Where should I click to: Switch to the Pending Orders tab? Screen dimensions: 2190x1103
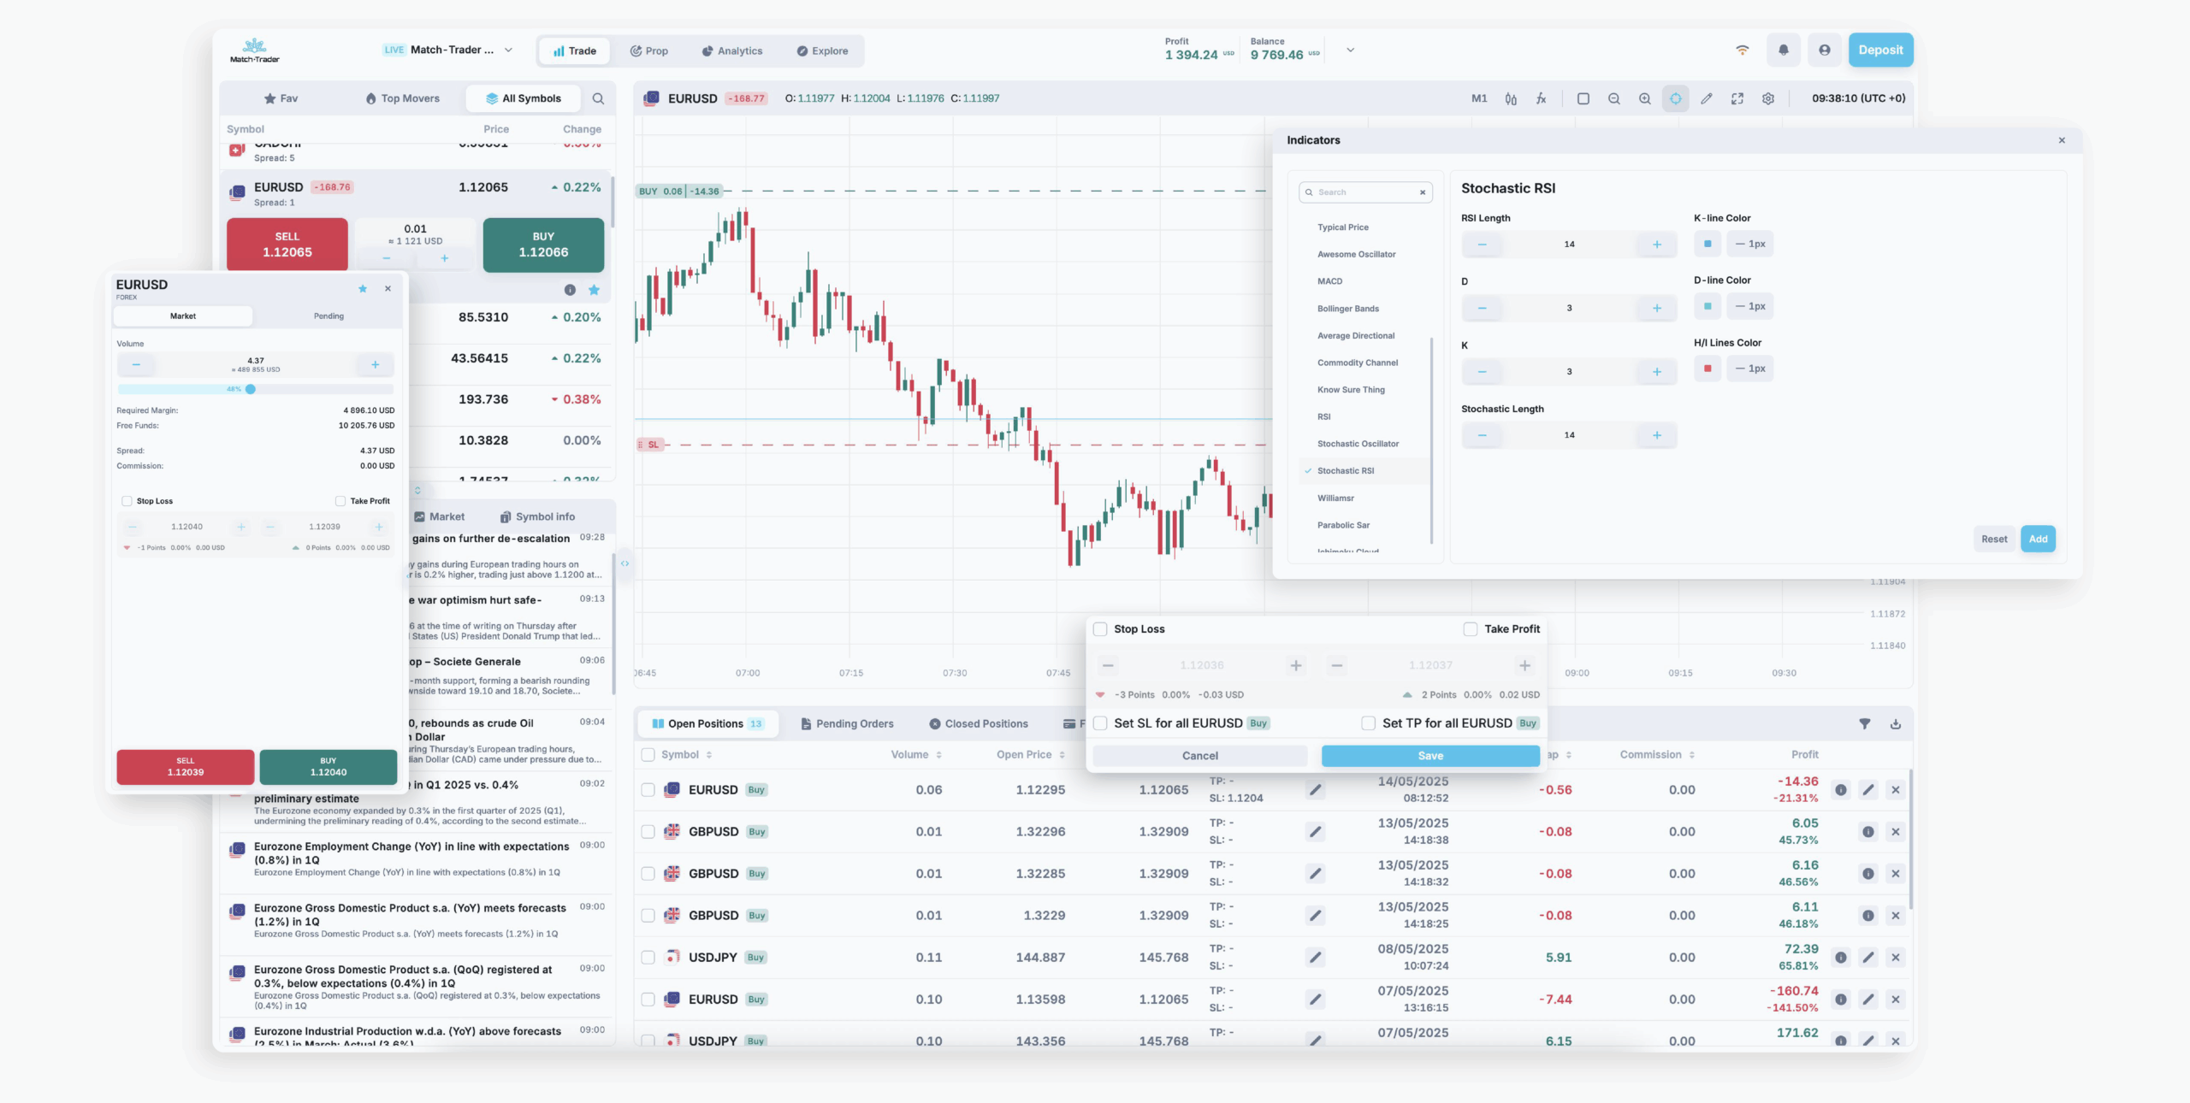point(846,723)
